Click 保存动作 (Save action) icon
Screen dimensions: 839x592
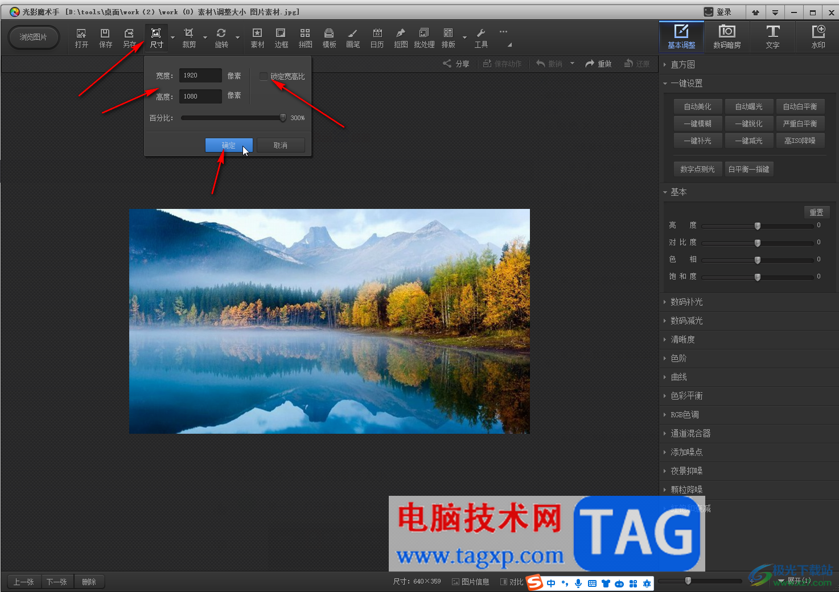click(502, 64)
